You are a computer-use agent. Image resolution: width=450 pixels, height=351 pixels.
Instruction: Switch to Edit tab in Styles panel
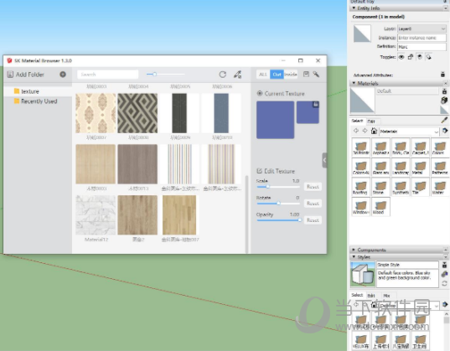coord(371,296)
